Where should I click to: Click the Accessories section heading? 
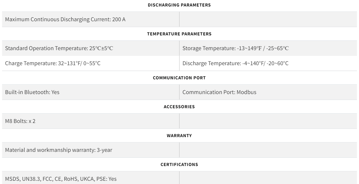click(x=179, y=107)
